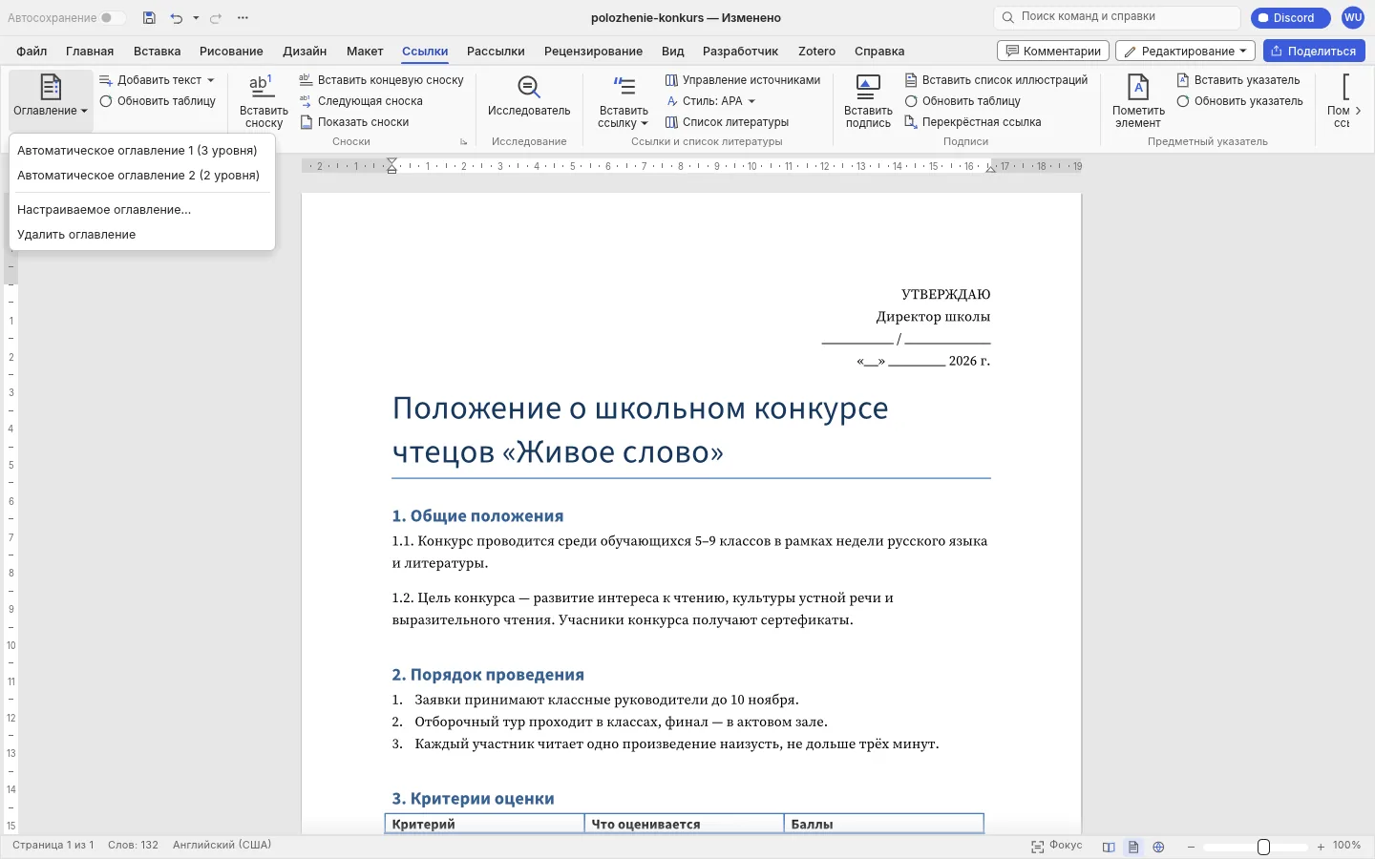Click Вставить список иллюстраций
This screenshot has height=859, width=1375.
coord(996,80)
